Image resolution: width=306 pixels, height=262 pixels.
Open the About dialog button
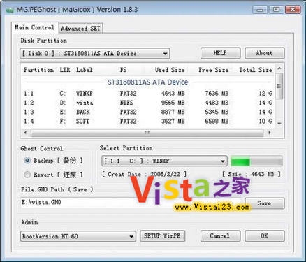pyautogui.click(x=265, y=53)
